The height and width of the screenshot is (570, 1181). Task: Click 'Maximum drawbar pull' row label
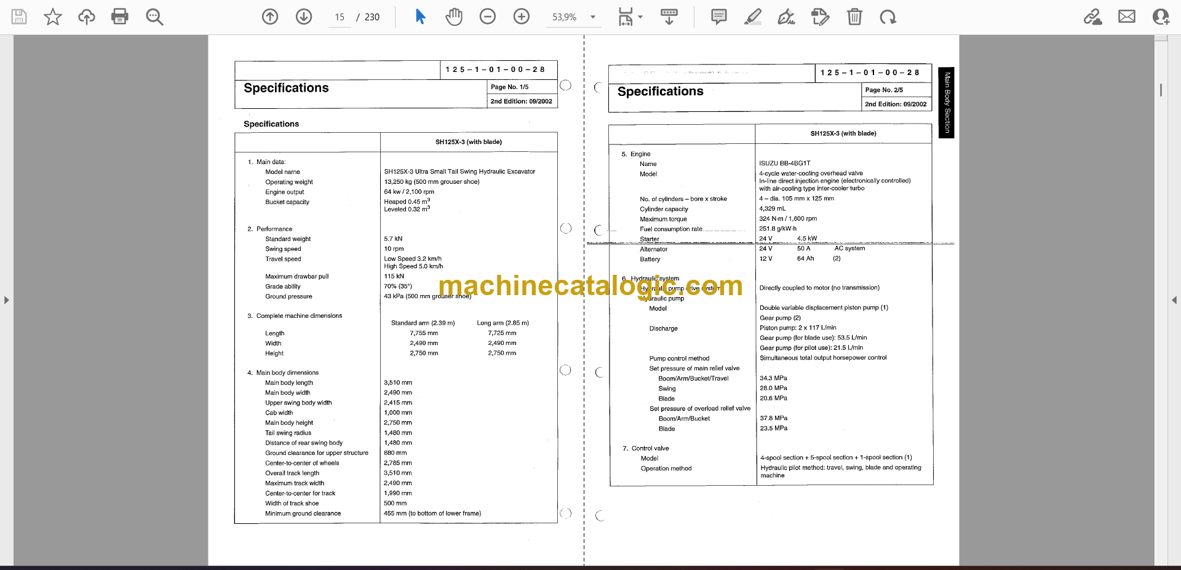click(296, 277)
